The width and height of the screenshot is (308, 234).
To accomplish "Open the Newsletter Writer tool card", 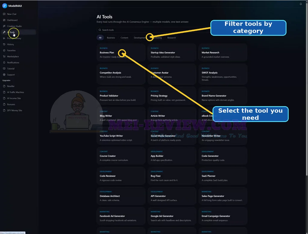I will [223, 136].
